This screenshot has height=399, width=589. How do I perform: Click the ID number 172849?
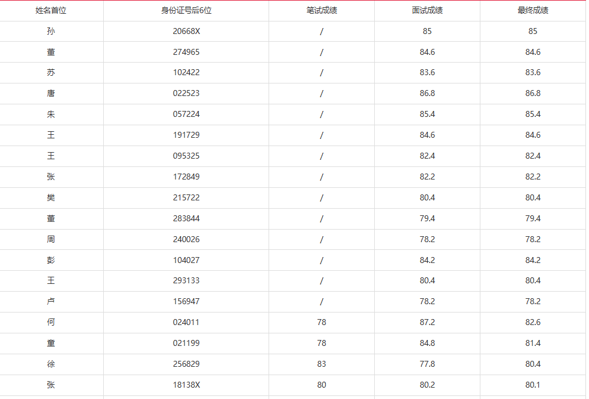click(186, 177)
